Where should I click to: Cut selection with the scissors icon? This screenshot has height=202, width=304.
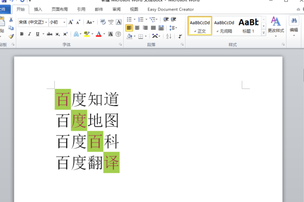click(x=11, y=20)
